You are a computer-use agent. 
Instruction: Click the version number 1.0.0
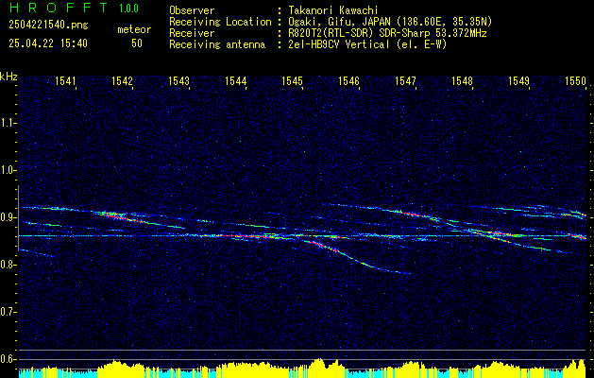coord(128,8)
